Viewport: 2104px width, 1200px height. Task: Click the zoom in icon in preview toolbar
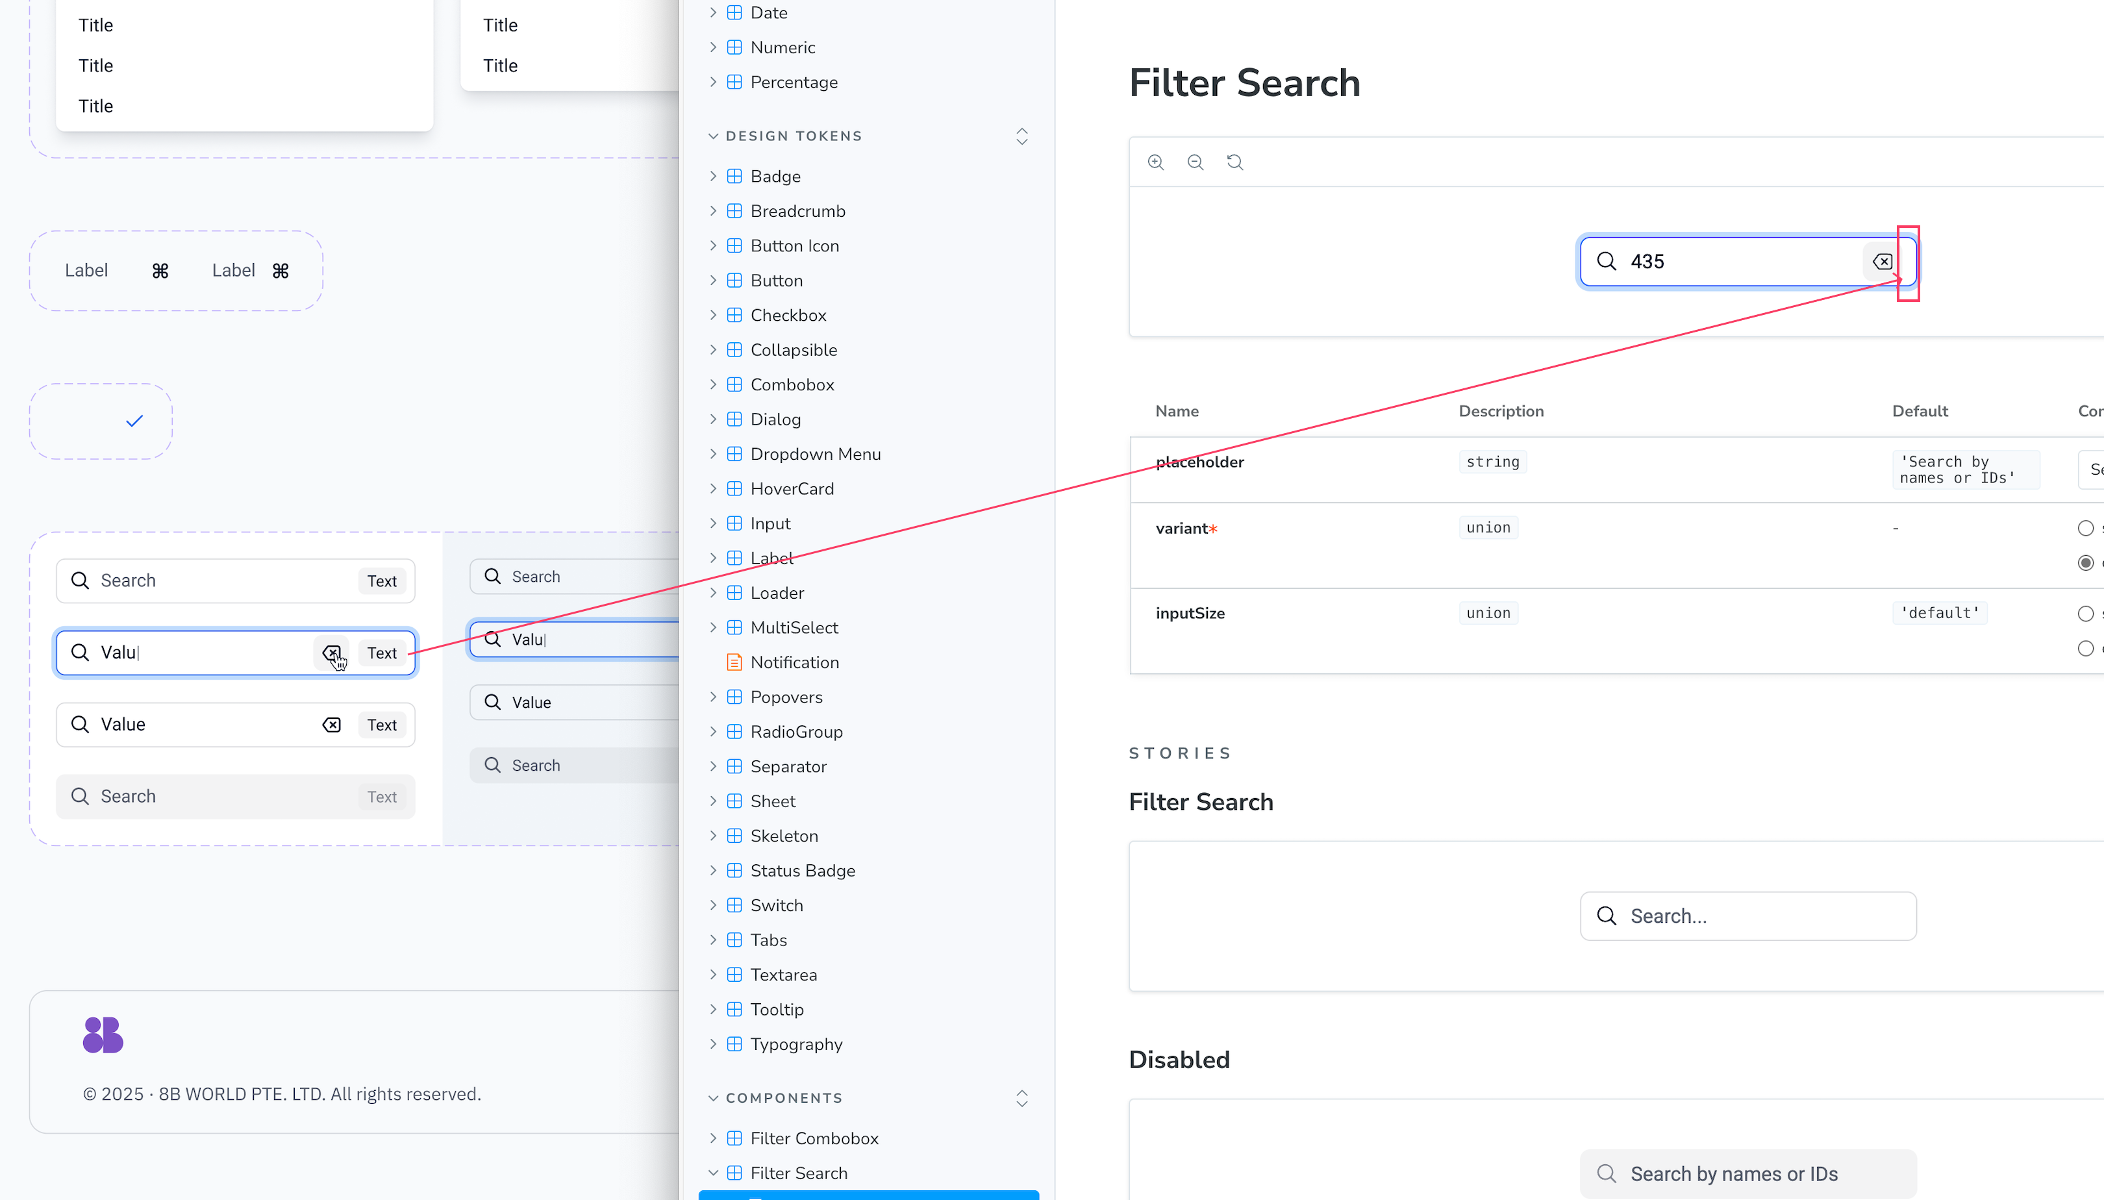(1155, 162)
